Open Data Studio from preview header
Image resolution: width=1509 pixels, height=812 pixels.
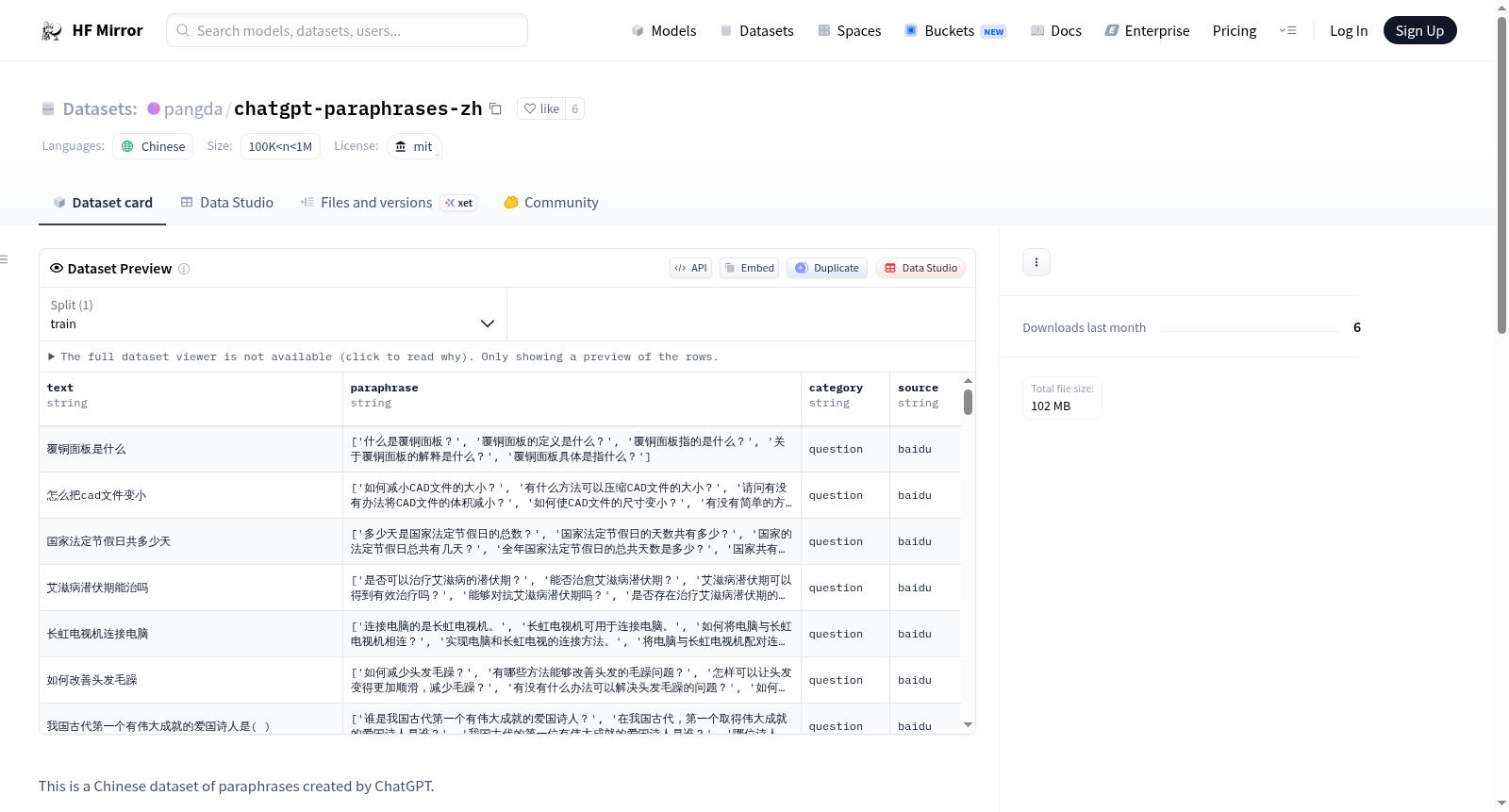[920, 268]
